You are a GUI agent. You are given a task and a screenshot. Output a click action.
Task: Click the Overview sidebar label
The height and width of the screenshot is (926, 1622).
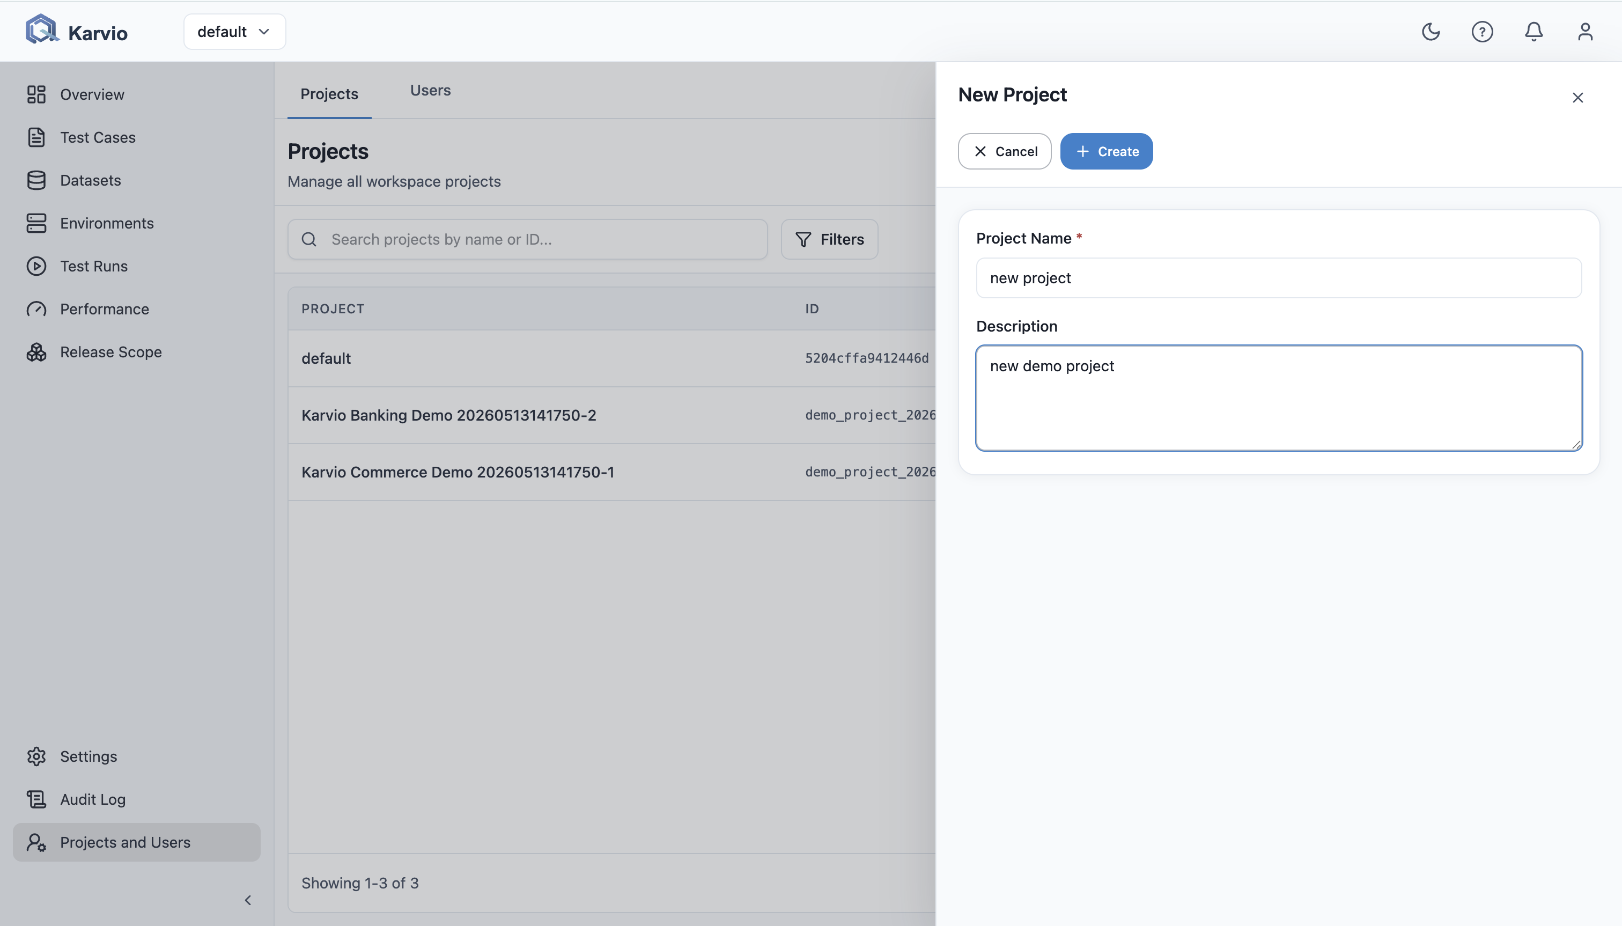click(92, 94)
